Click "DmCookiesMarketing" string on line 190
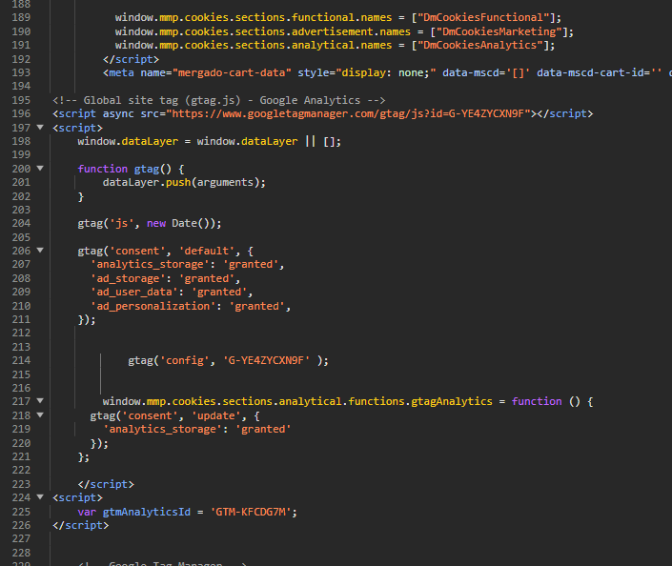Screen dimensions: 672x566 499,31
